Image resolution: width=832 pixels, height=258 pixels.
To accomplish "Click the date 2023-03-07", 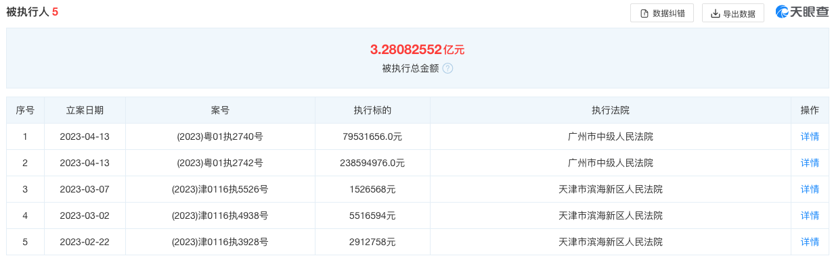I will click(85, 189).
